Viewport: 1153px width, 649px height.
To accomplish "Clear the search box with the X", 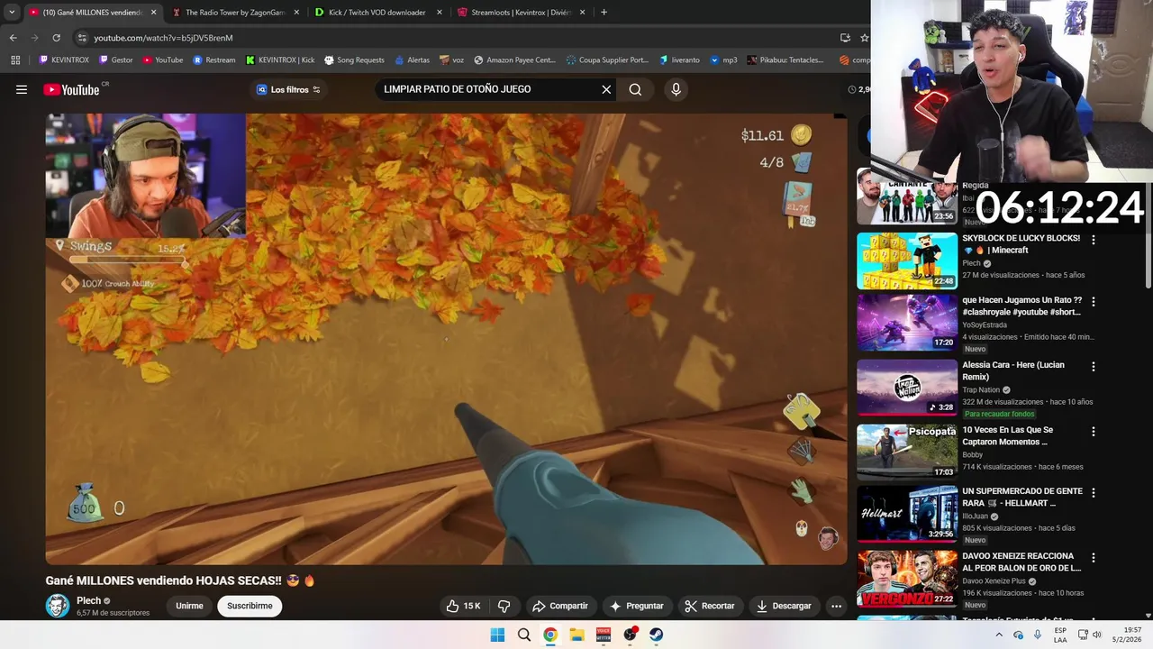I will tap(606, 89).
